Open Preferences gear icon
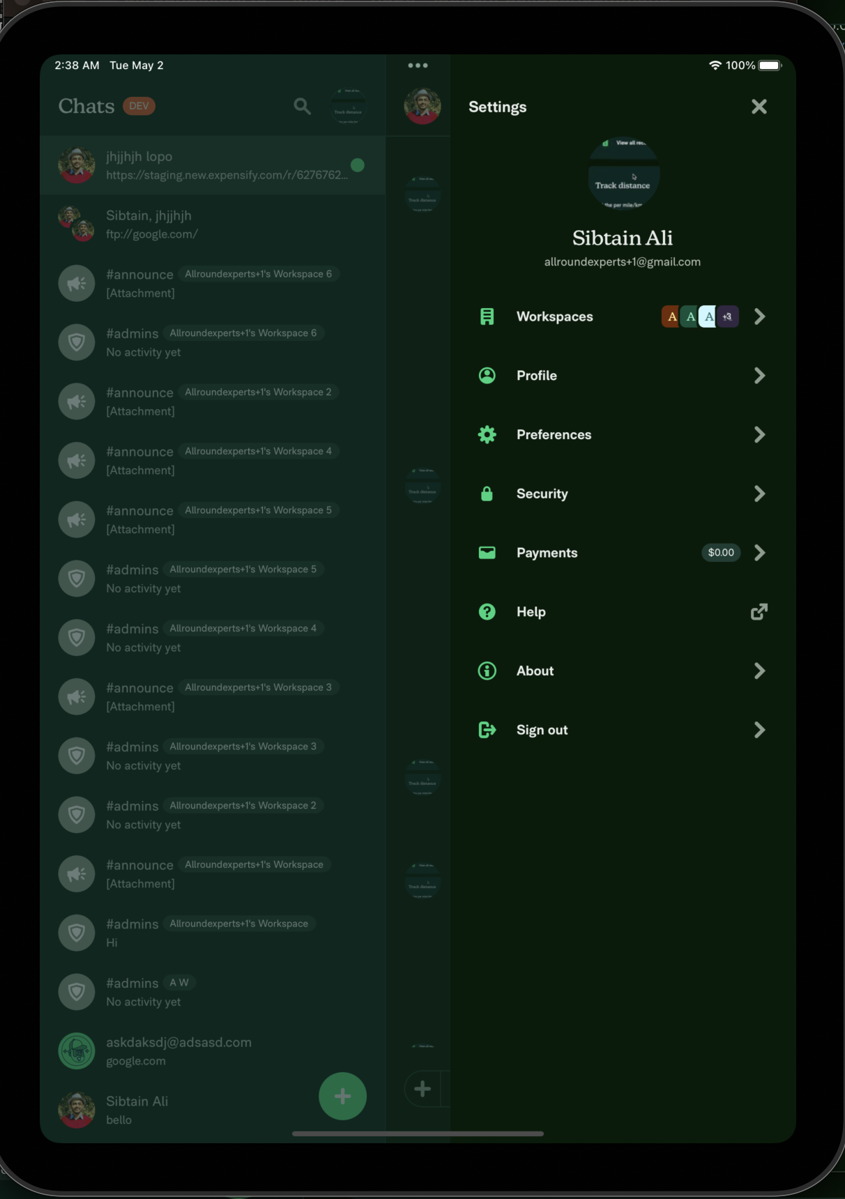Screen dimensions: 845x1199 pyautogui.click(x=487, y=434)
